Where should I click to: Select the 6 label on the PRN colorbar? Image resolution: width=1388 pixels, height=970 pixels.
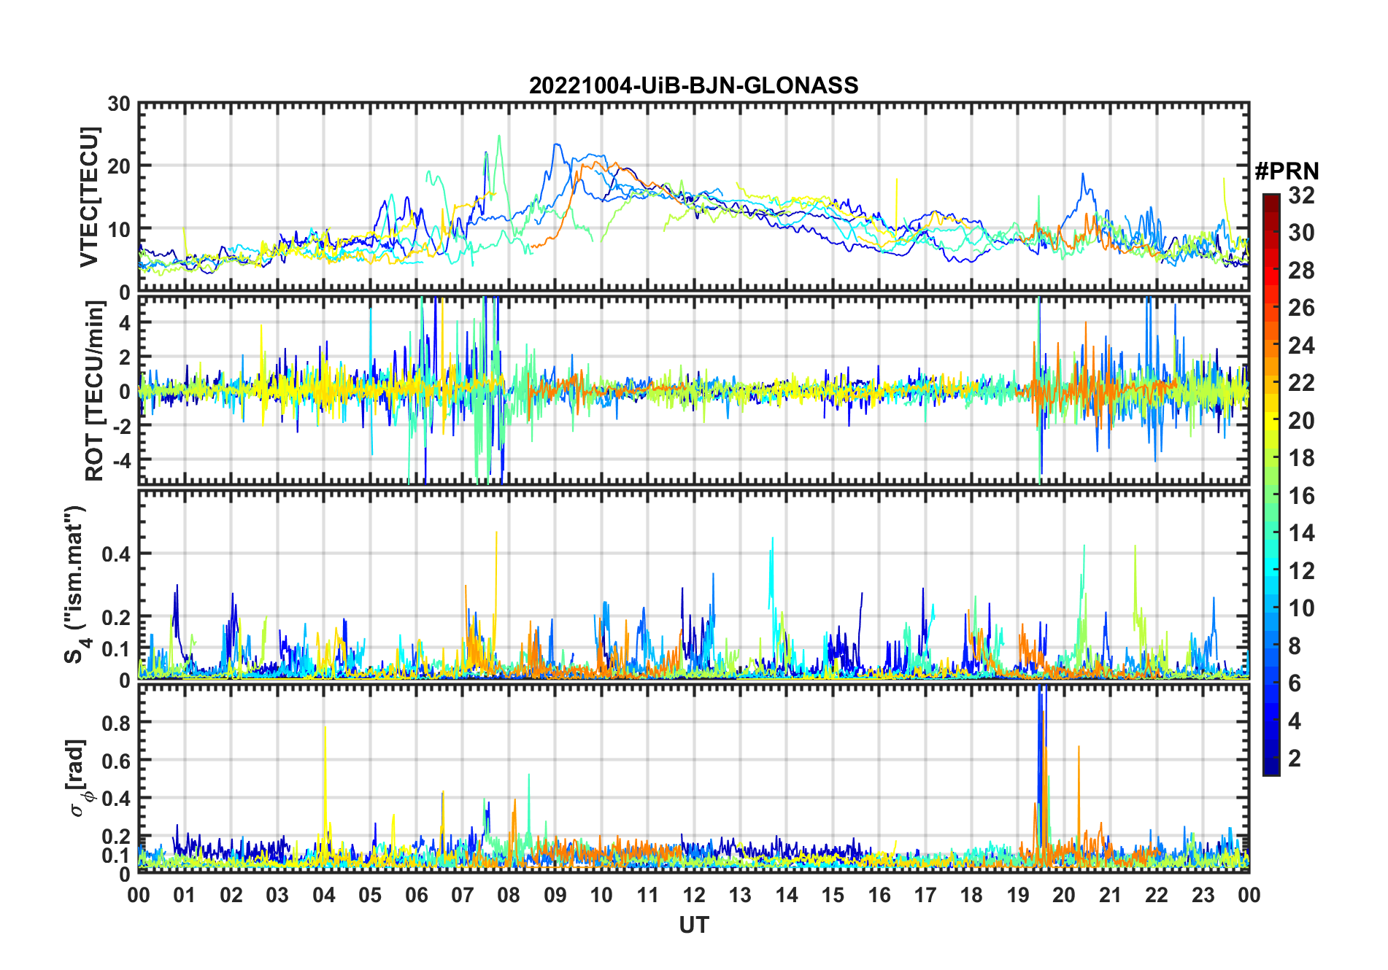pyautogui.click(x=1295, y=683)
